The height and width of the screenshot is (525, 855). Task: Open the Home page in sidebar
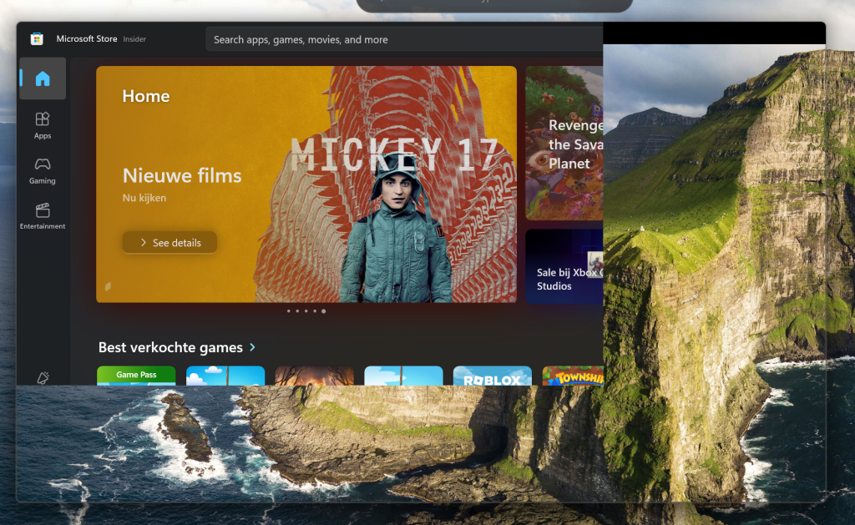[43, 79]
